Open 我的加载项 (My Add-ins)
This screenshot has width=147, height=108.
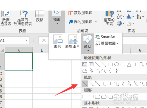(81, 22)
